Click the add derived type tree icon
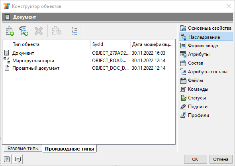 click(23, 31)
